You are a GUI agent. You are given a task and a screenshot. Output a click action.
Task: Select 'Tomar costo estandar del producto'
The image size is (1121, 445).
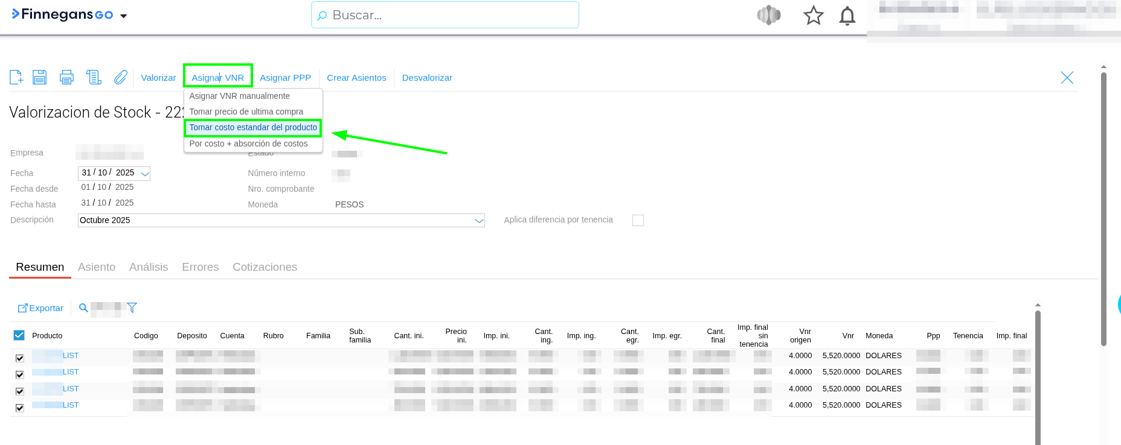pos(253,128)
